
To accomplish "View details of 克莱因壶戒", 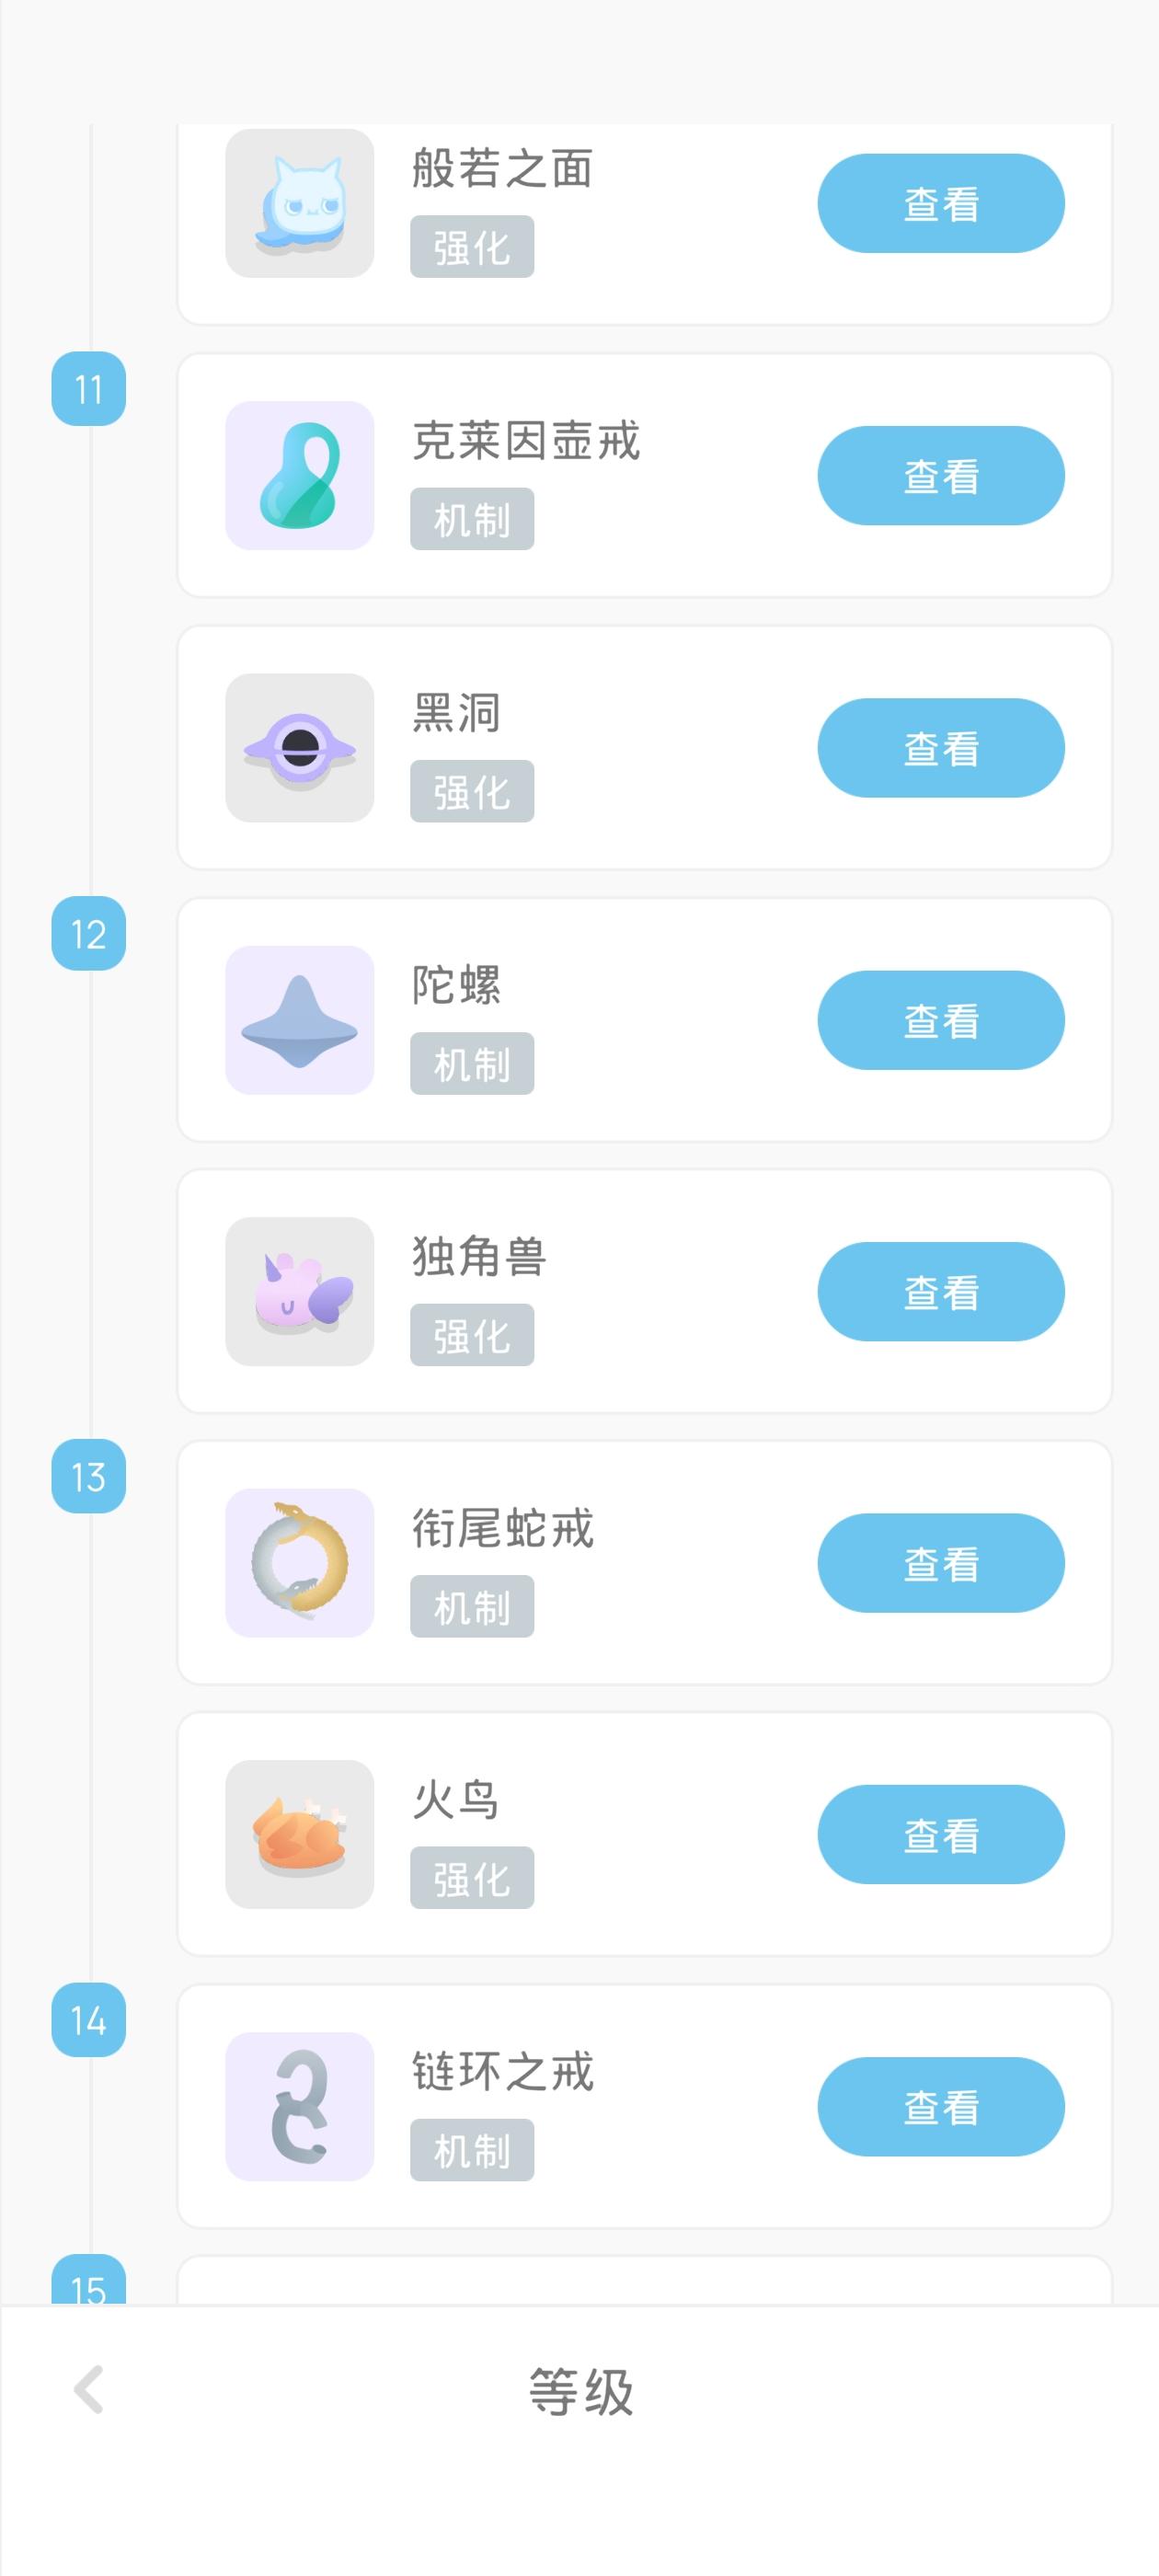I will tap(940, 476).
